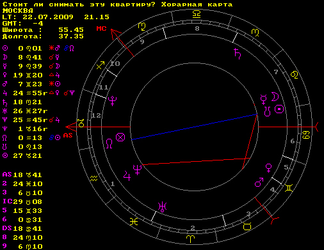Click the North Node glyph in the wheel

tap(109, 143)
